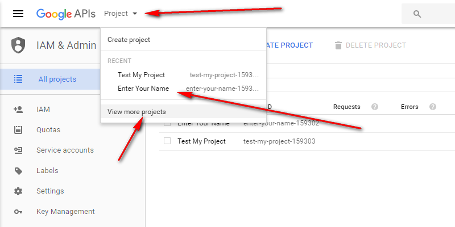The height and width of the screenshot is (227, 455).
Task: Expand the Project dropdown in header
Action: 121,14
